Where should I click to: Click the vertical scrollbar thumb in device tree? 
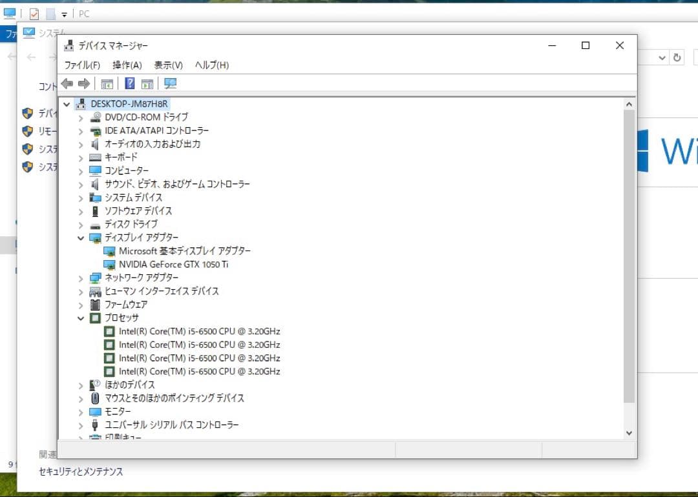(629, 256)
